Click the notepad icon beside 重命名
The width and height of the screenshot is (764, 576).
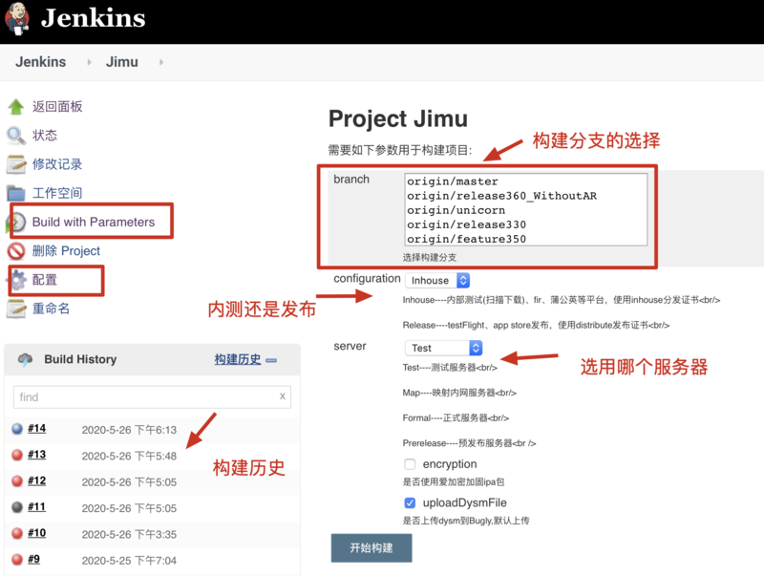(16, 309)
